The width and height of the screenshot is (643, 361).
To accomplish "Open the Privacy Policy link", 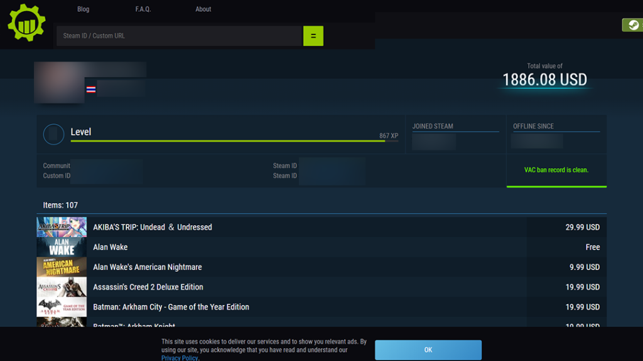I will [180, 358].
